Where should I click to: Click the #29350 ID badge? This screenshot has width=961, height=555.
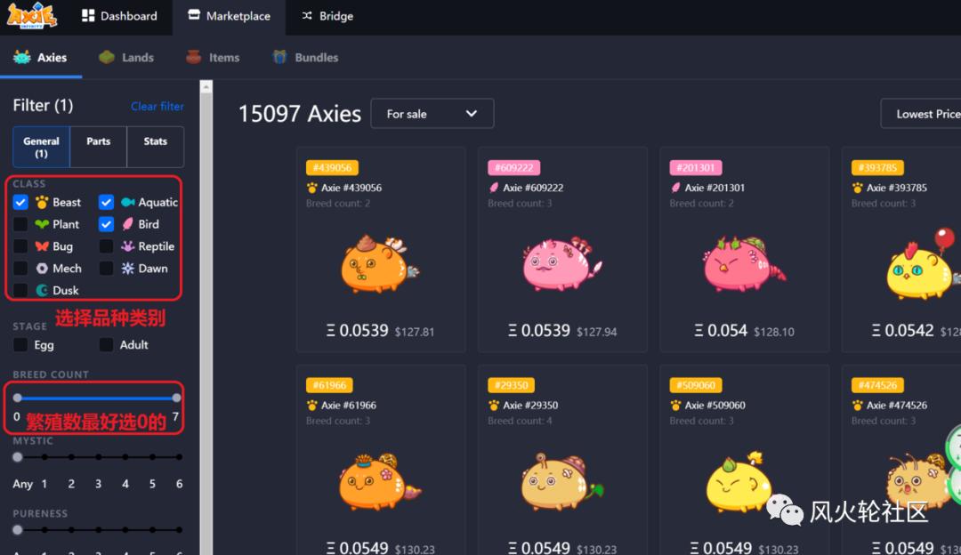(x=511, y=385)
